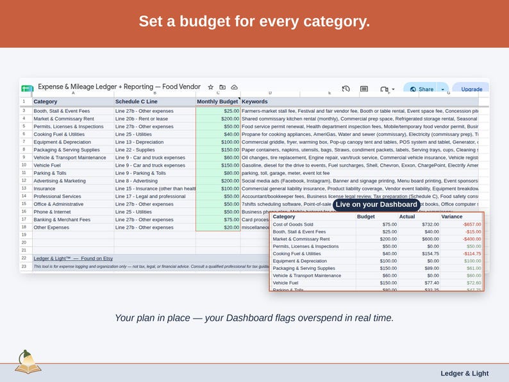Screen dimensions: 509x382
Task: Click Cost of Goods Sold in Dashboard
Action: [x=293, y=224]
